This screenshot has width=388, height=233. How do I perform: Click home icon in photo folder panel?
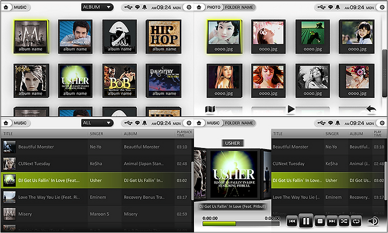click(199, 7)
